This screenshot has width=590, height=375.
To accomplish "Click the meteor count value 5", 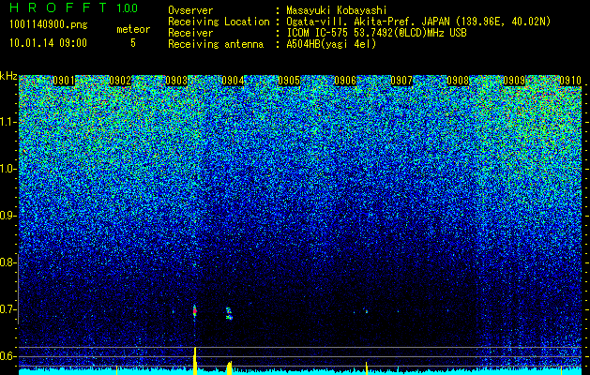I will 133,43.
